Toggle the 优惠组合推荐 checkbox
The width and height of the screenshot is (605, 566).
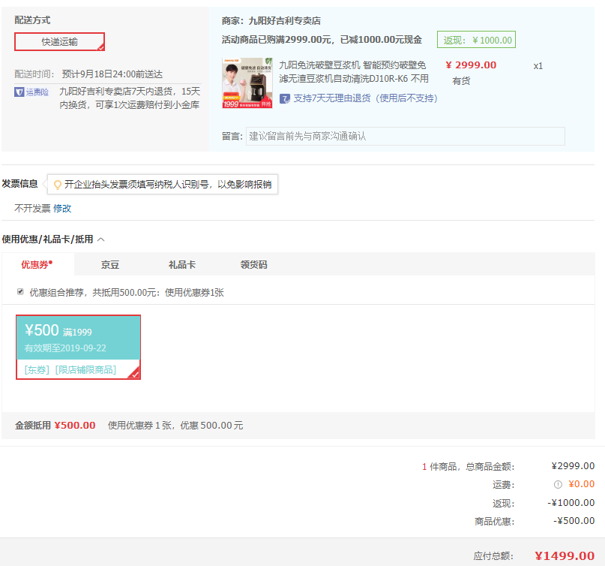(20, 292)
